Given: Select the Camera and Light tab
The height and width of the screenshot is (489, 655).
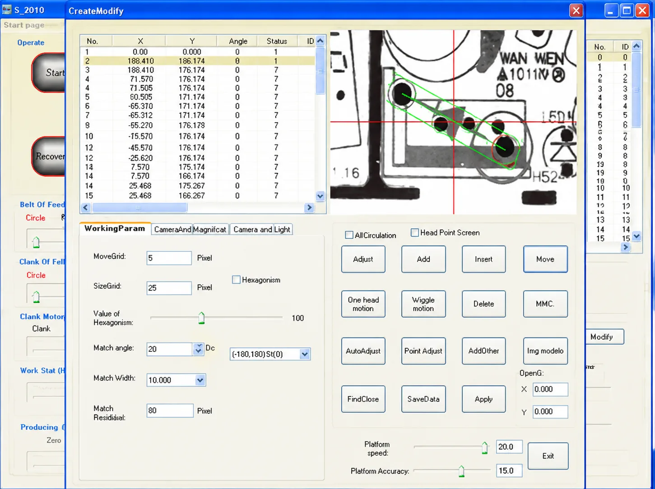Looking at the screenshot, I should coord(262,229).
